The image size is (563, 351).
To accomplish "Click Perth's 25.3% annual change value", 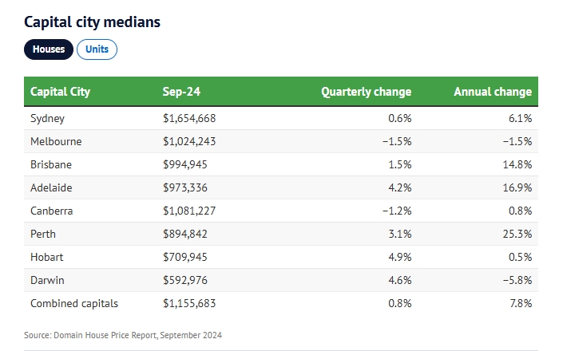I will point(516,234).
